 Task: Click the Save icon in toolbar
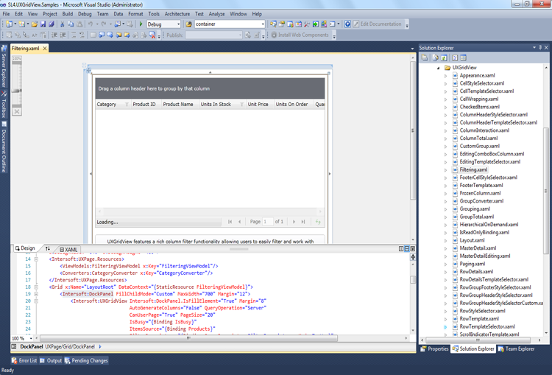(43, 24)
